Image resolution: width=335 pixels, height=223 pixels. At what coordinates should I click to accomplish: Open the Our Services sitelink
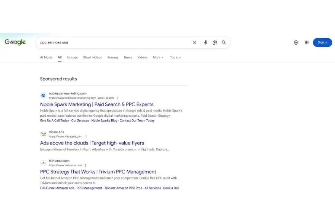tap(80, 120)
